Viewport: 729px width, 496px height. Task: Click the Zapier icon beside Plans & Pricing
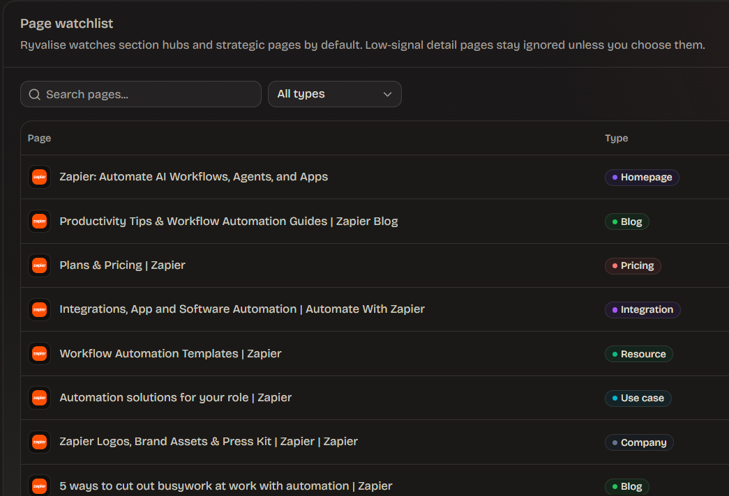point(40,265)
